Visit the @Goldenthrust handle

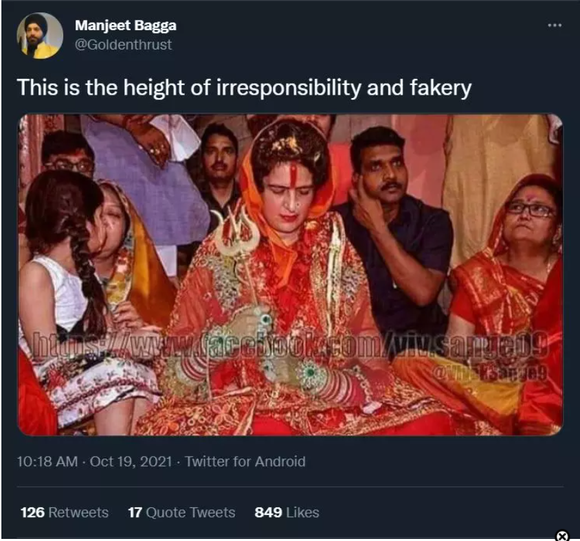click(123, 45)
